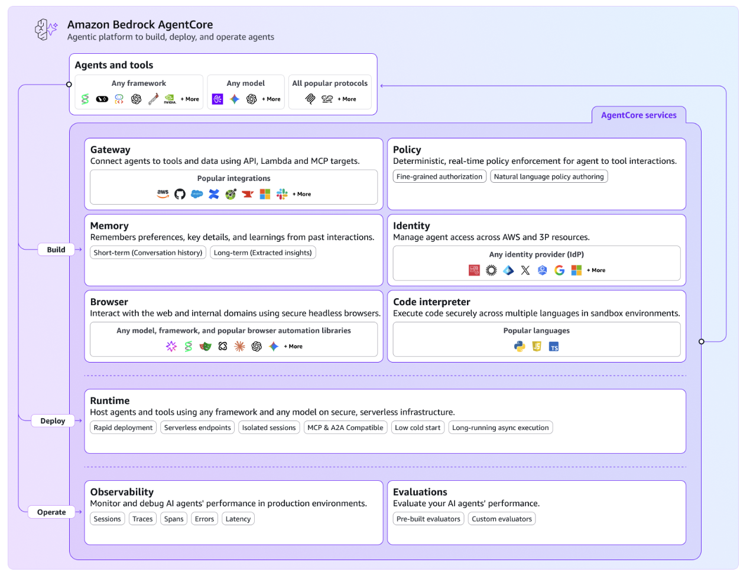This screenshot has height=582, width=753.
Task: Click the AWS icon in Popular integrations
Action: point(163,194)
